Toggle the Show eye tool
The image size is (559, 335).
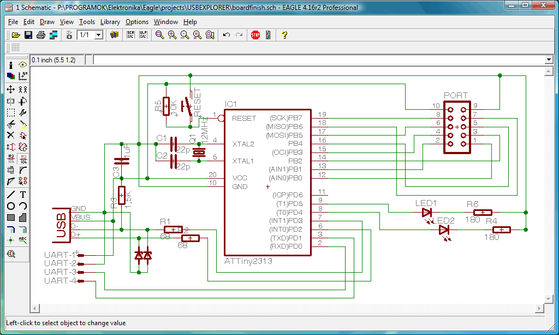coord(23,64)
